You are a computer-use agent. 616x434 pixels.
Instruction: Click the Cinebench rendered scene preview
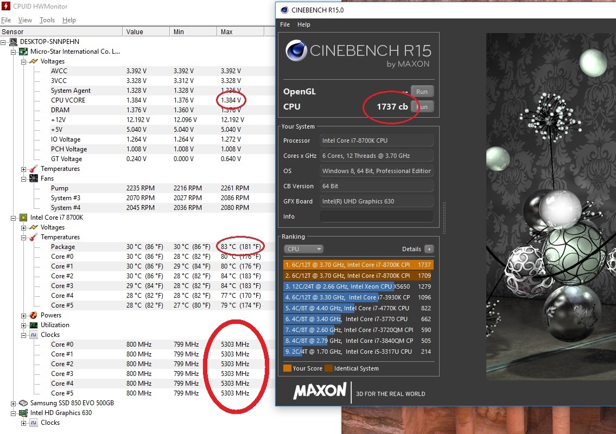click(551, 207)
